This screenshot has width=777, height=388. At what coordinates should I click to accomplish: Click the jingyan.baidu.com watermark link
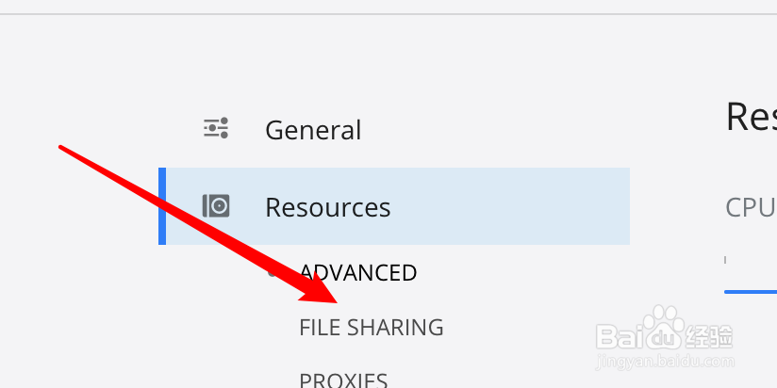(x=666, y=360)
